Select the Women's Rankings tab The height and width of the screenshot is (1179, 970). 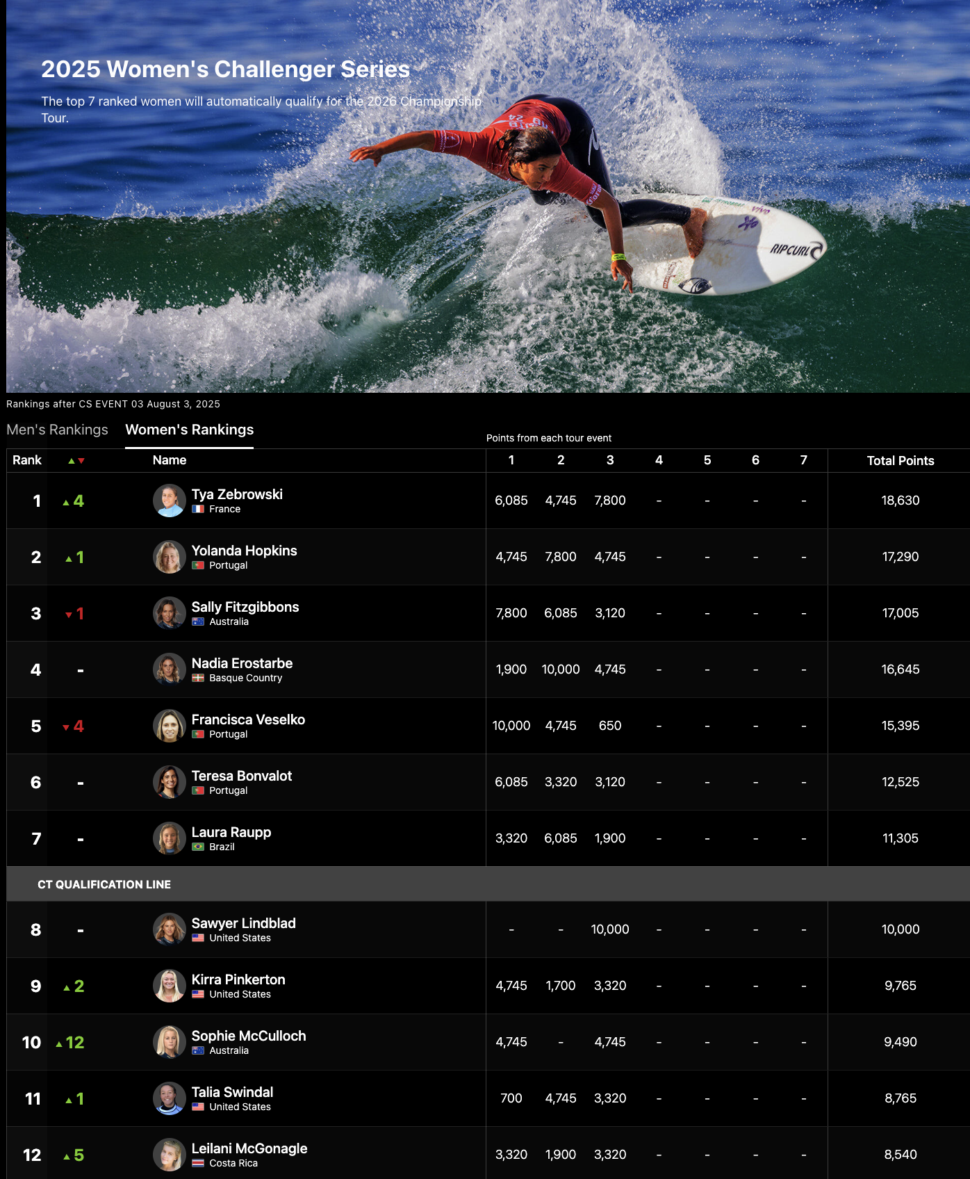point(189,430)
